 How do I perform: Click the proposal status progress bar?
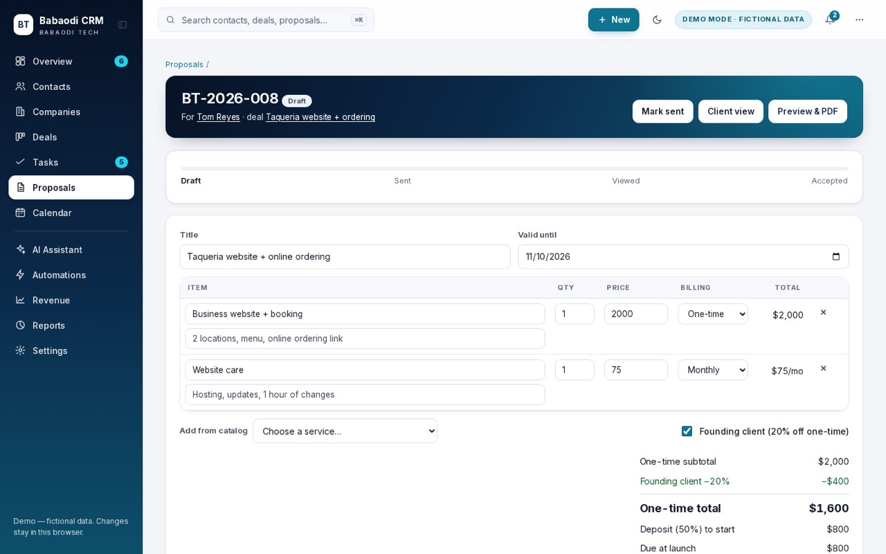[x=514, y=168]
